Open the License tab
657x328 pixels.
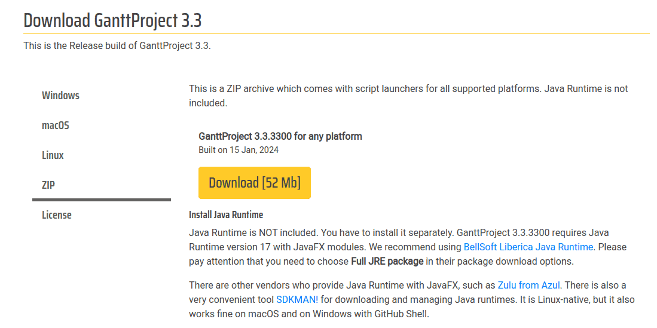point(57,215)
